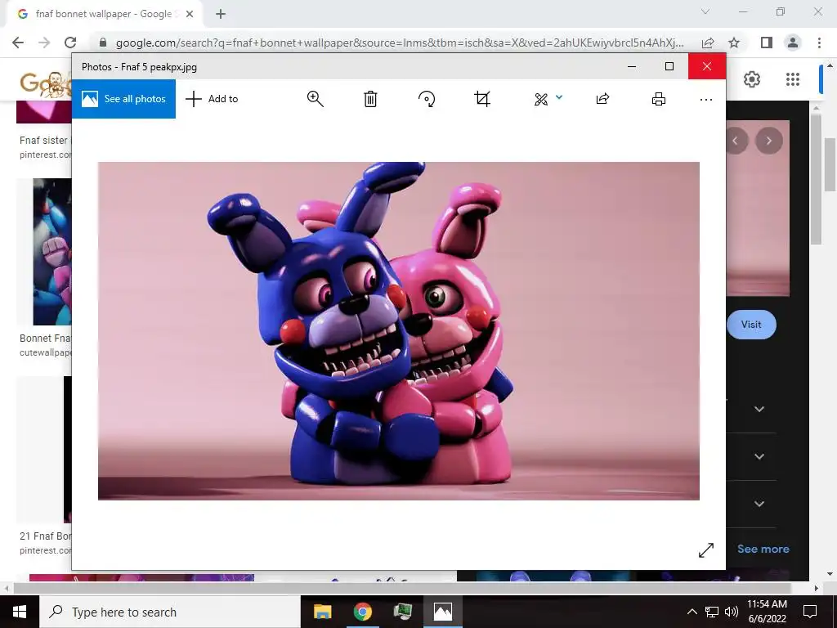Open See all photos in Photos app

tap(124, 99)
